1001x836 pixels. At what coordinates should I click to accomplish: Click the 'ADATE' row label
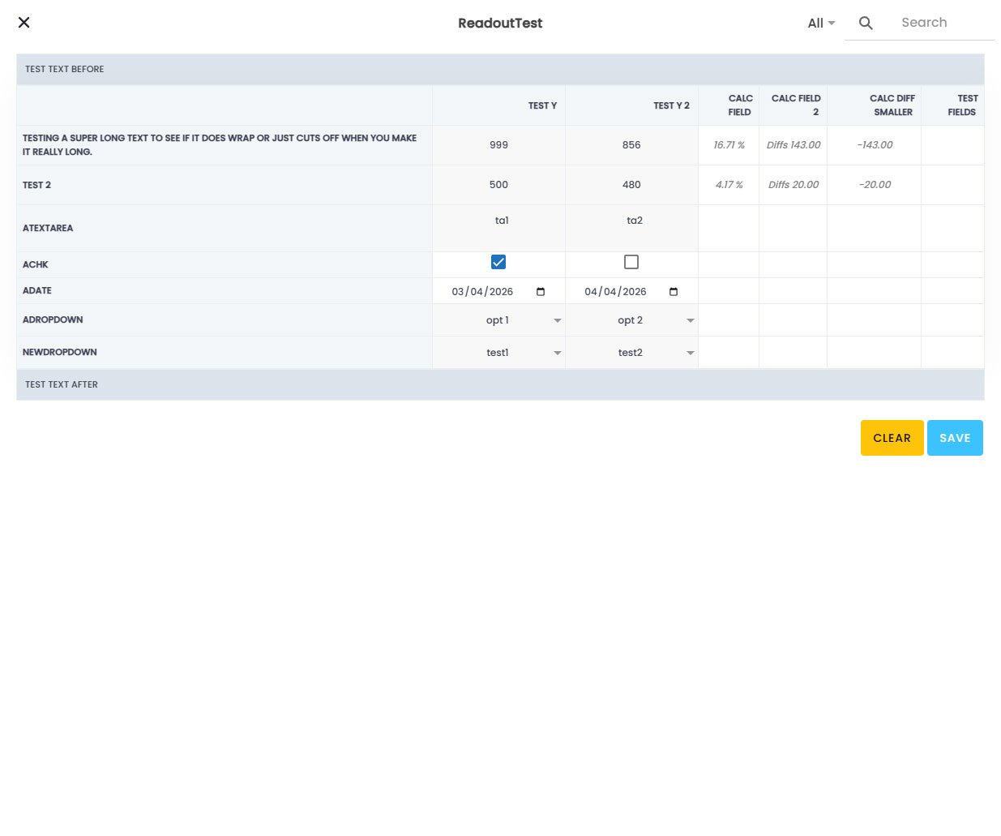[37, 290]
